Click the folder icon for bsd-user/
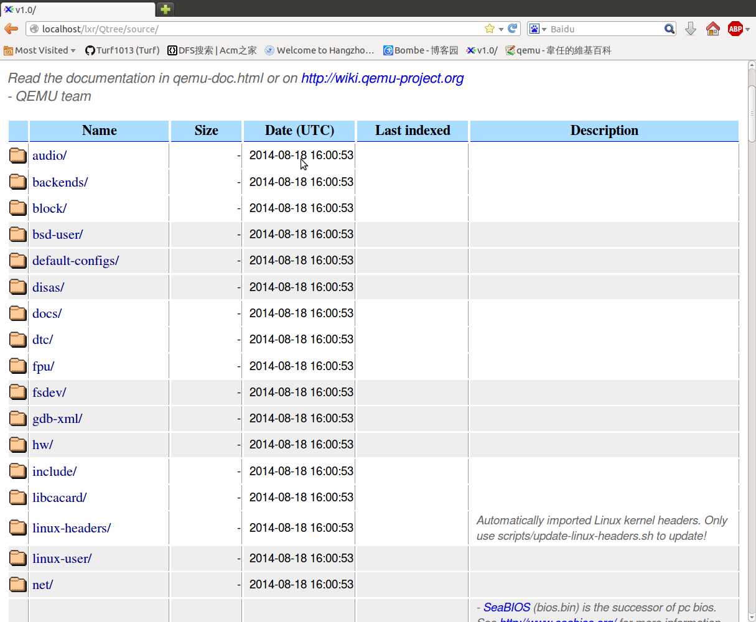This screenshot has height=622, width=756. (x=18, y=234)
